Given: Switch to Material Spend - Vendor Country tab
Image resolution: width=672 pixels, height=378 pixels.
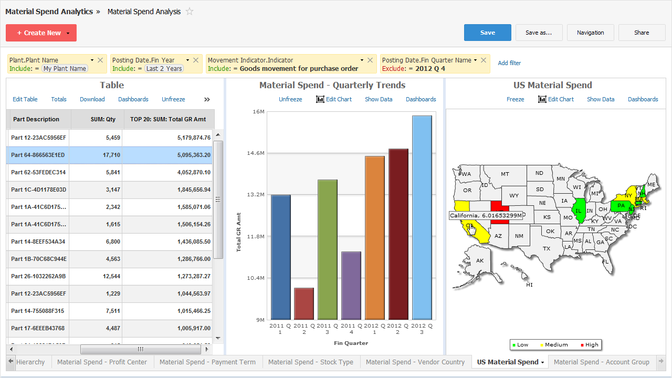Looking at the screenshot, I should point(415,362).
